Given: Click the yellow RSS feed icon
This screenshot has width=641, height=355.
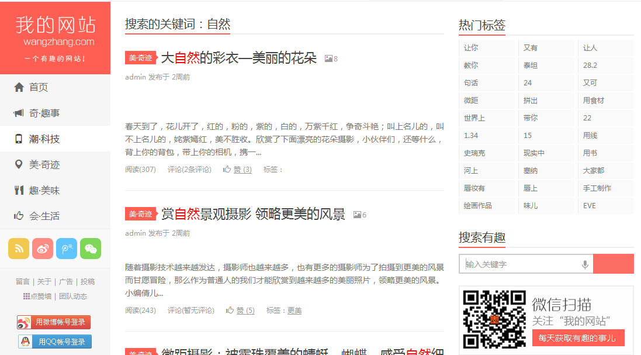Looking at the screenshot, I should 19,249.
